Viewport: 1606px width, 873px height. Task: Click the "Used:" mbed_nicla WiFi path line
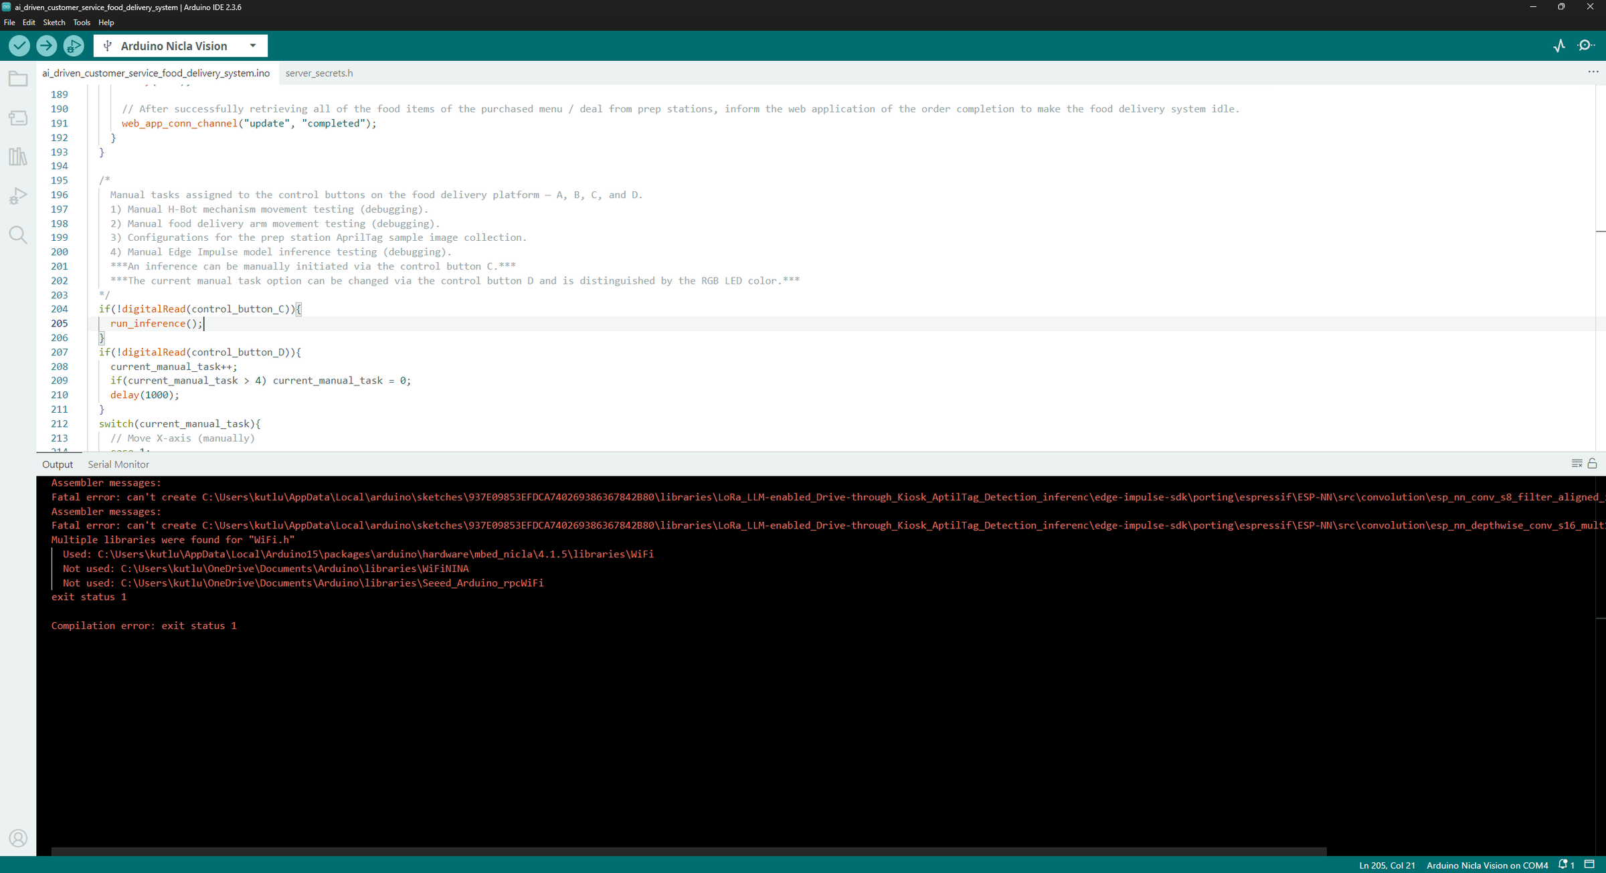coord(358,555)
